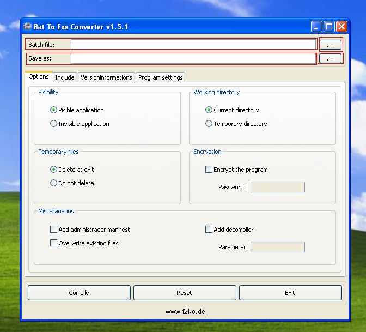Select Do not delete option
Screen dimensions: 366x332
coord(72,183)
